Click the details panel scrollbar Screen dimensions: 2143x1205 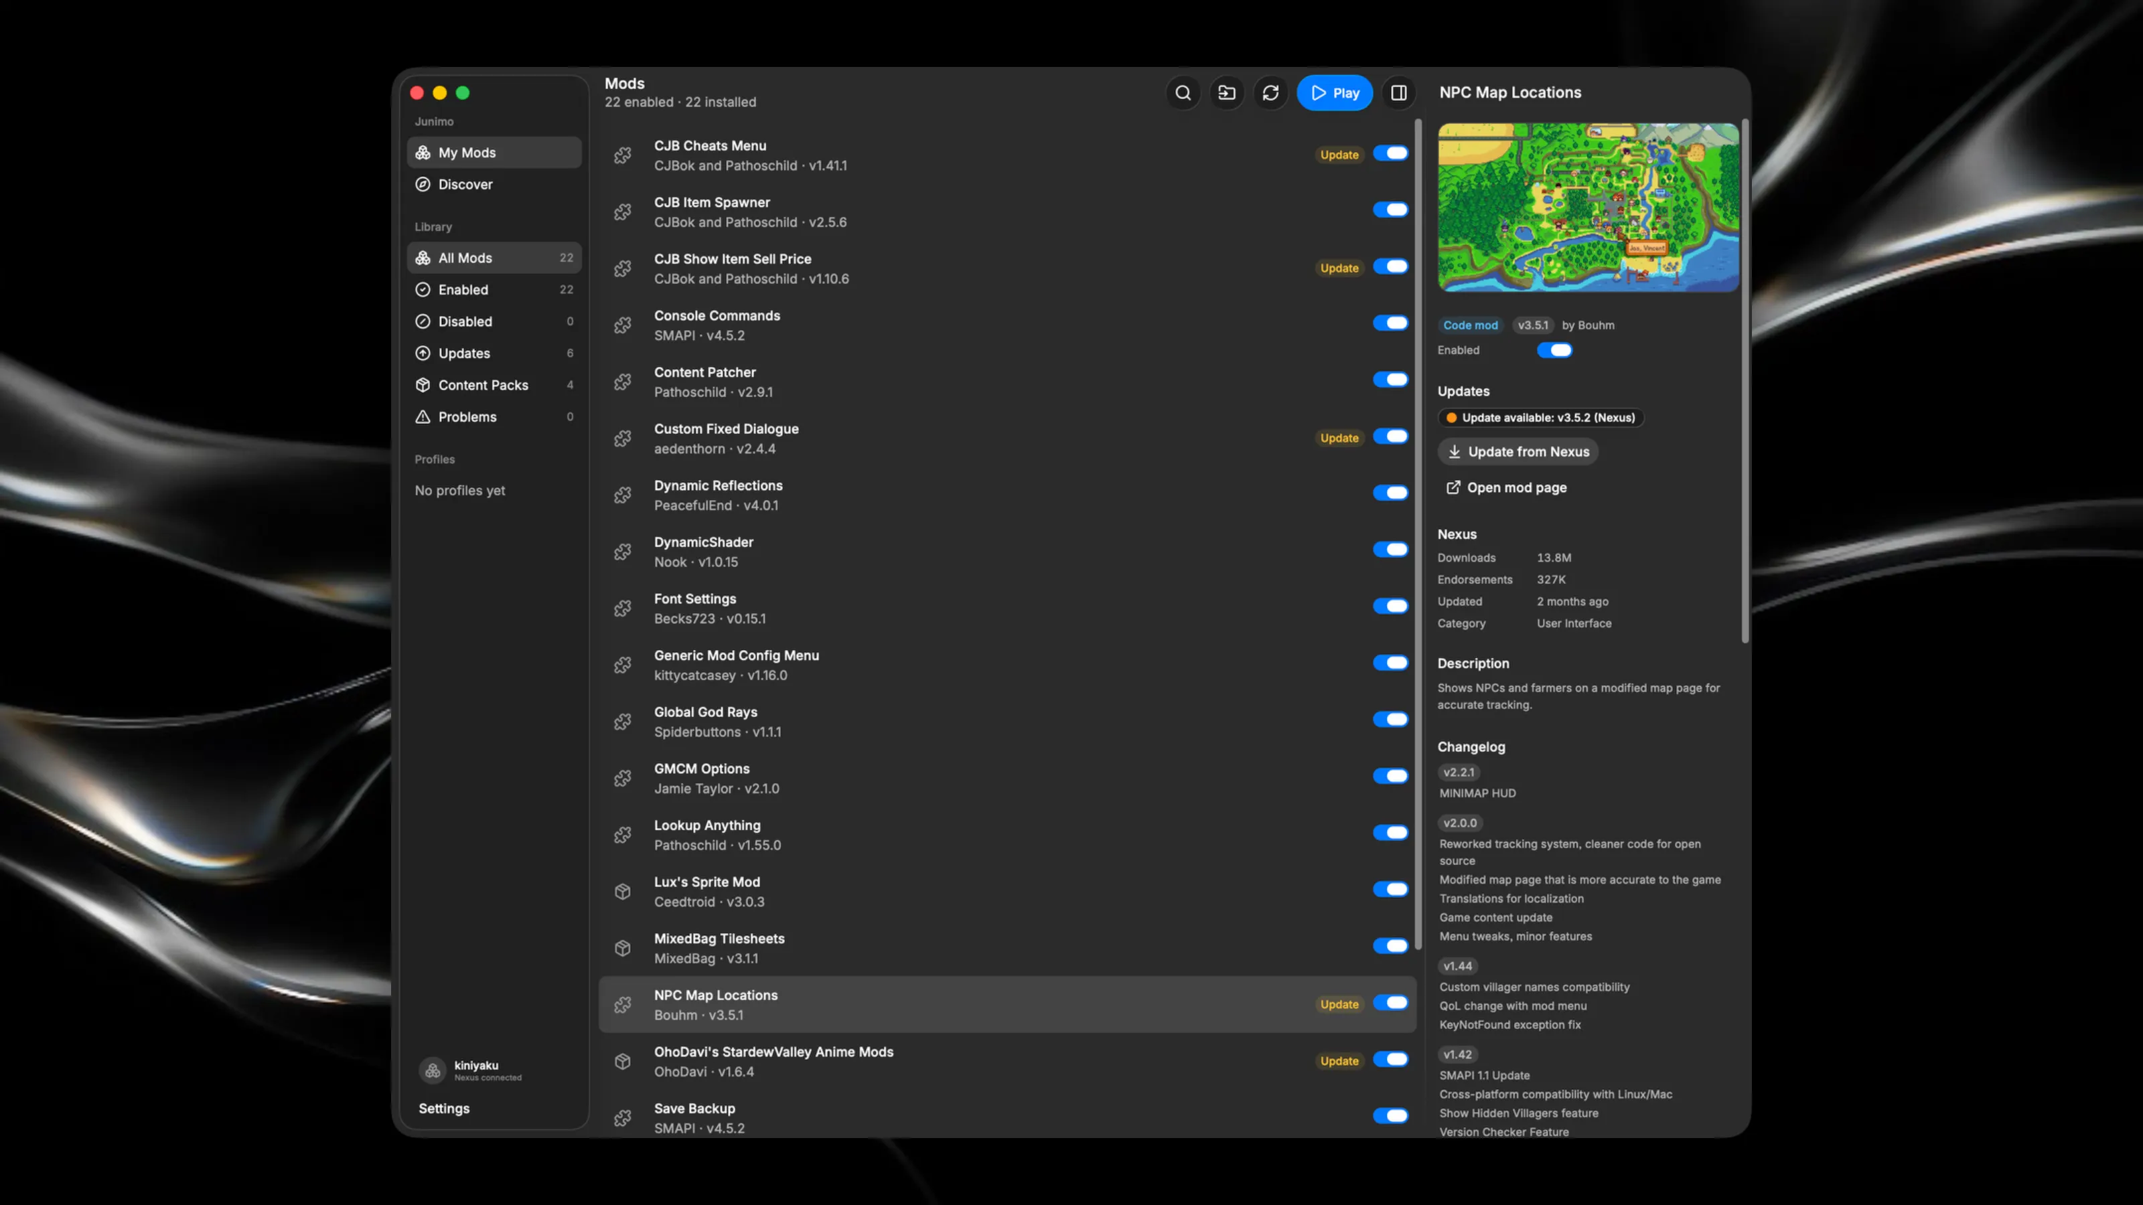pyautogui.click(x=1745, y=381)
